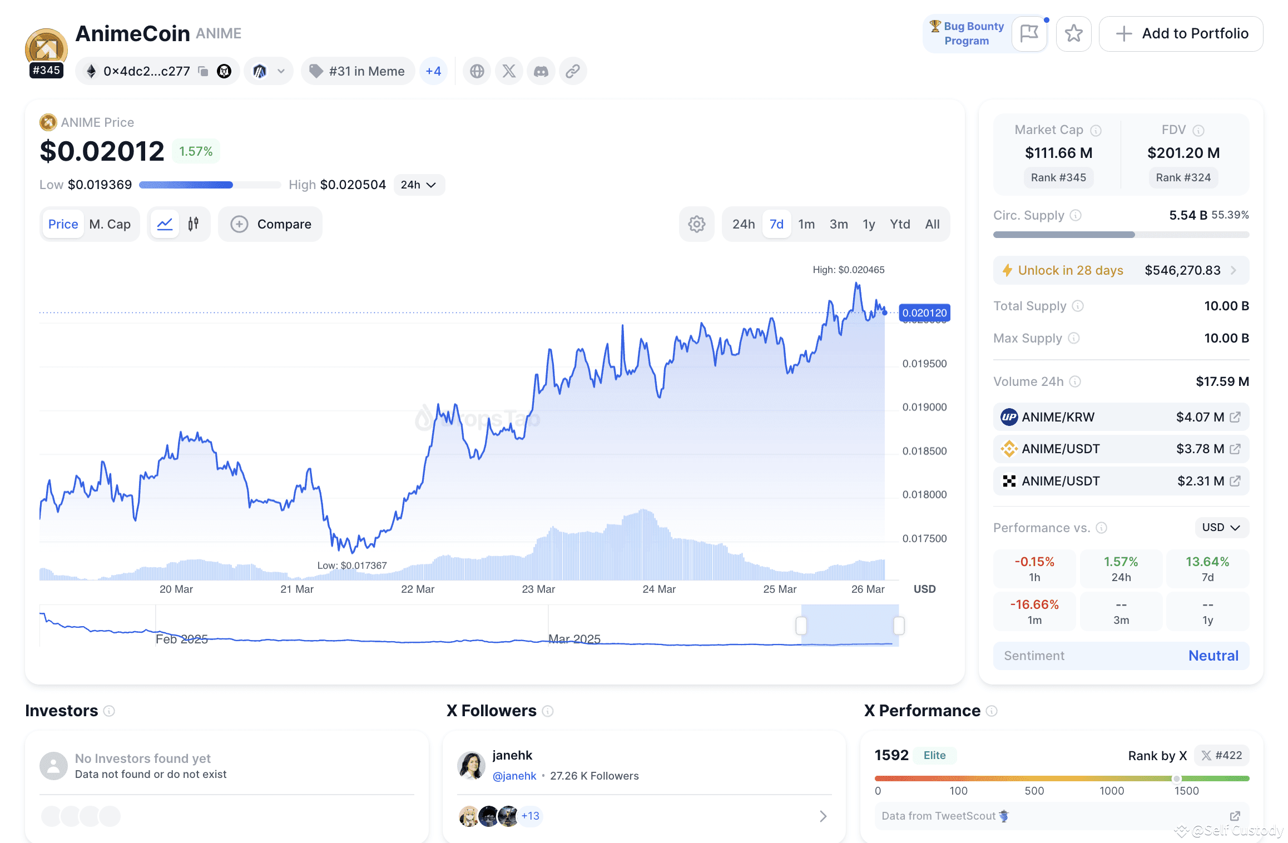Select line chart type

tap(165, 224)
